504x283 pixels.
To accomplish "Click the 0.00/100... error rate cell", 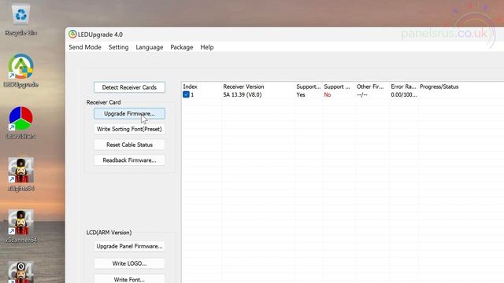I will pos(404,94).
